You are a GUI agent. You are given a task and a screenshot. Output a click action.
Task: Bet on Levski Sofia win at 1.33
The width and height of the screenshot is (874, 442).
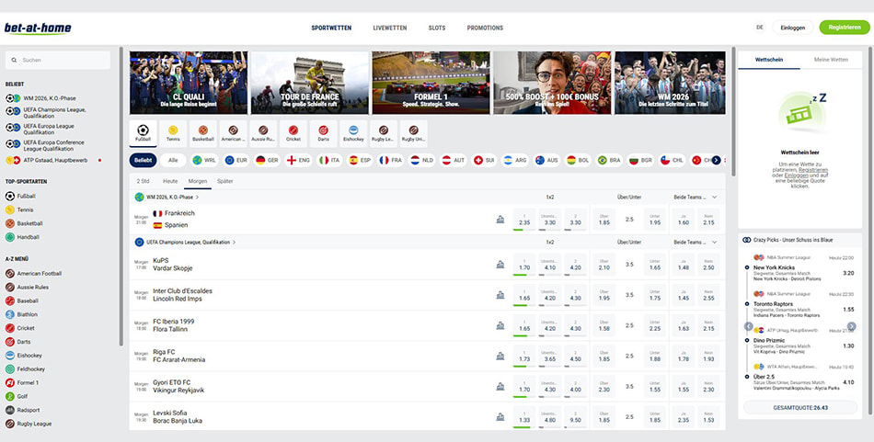coord(524,416)
